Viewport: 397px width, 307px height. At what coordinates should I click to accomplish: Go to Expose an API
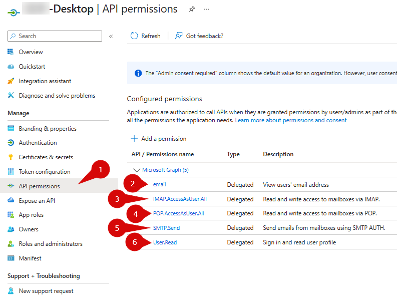[x=37, y=201]
